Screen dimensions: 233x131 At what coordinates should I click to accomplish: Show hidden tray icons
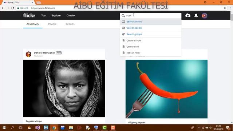tap(198, 128)
